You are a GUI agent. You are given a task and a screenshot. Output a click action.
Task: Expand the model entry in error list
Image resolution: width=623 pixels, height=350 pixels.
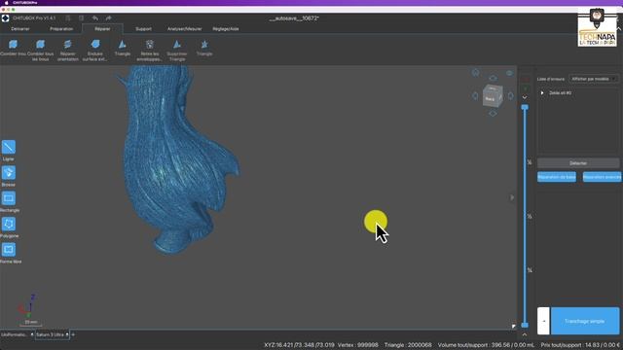(542, 93)
